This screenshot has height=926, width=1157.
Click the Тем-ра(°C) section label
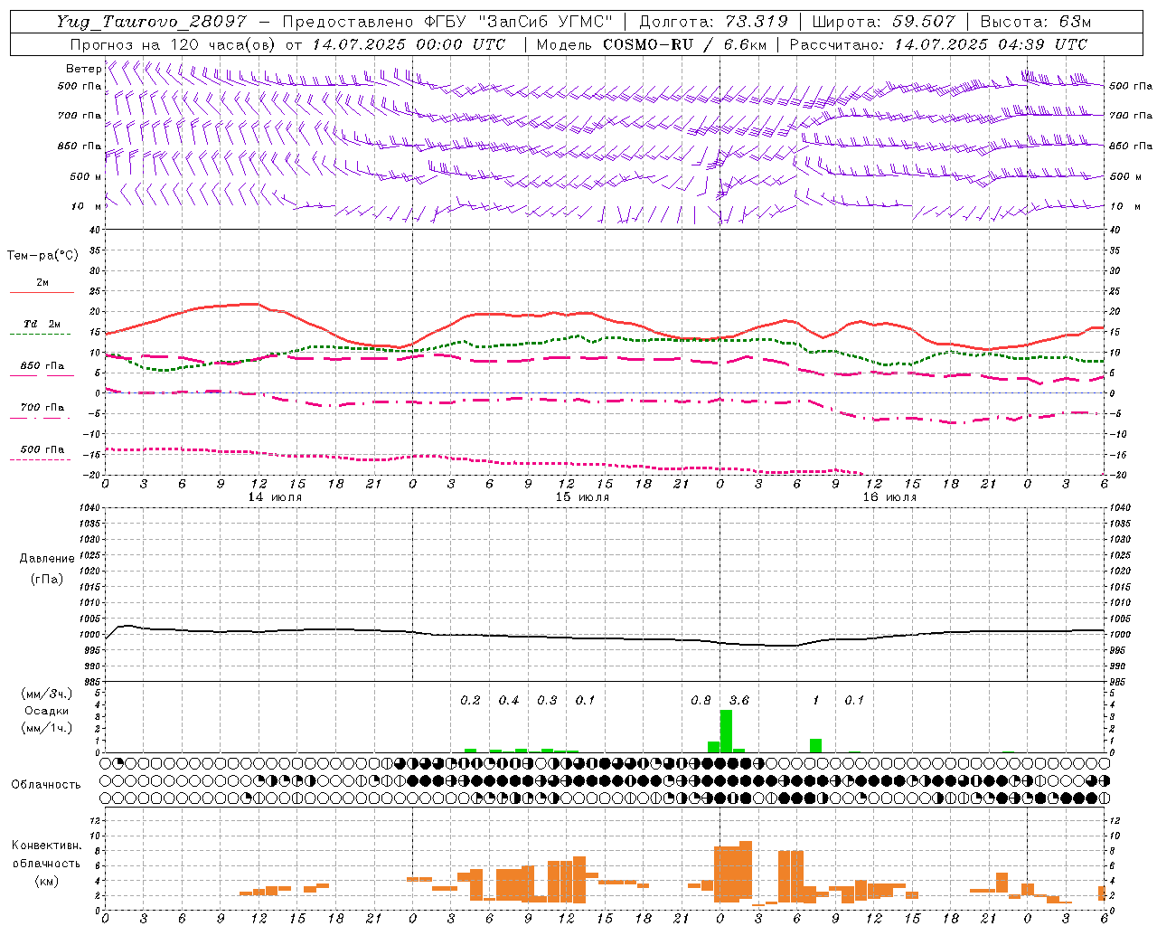42,256
